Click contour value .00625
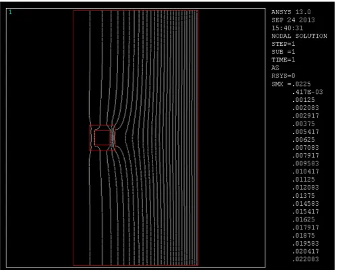 304,140
